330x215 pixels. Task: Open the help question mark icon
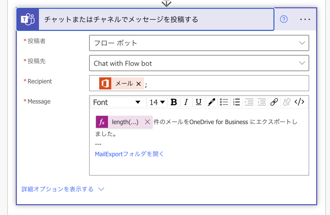[x=284, y=19]
